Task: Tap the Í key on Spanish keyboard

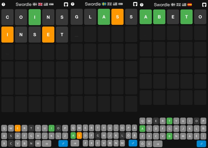Action: pyautogui.click(x=203, y=136)
